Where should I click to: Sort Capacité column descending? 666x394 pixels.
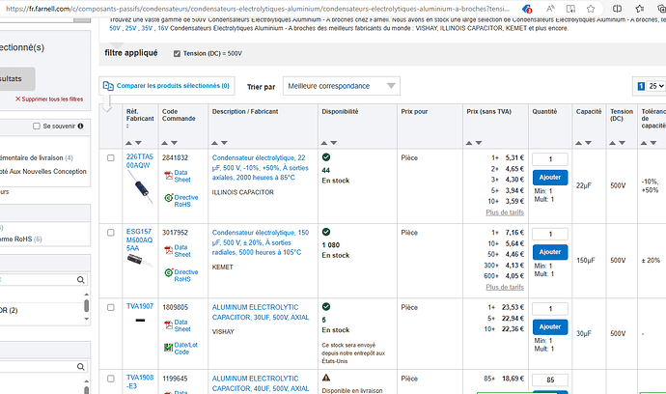click(588, 143)
